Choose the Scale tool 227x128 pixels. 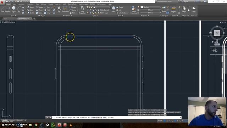coord(39,13)
